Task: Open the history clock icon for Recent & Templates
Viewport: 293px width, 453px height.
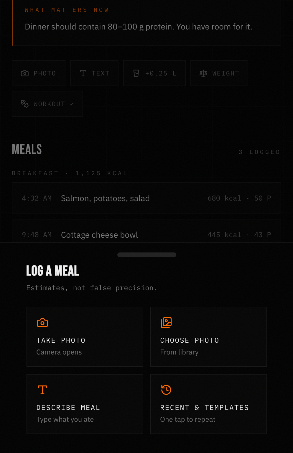Action: [166, 390]
